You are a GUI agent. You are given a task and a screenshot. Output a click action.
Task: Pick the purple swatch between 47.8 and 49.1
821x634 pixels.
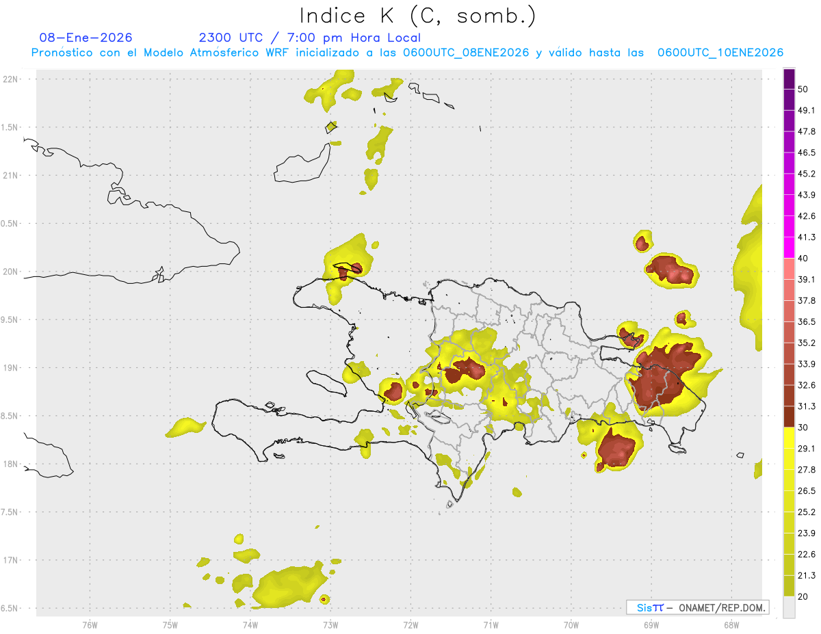click(x=789, y=120)
